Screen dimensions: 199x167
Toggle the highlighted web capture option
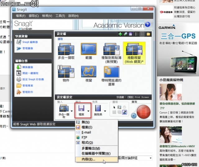coord(124,112)
